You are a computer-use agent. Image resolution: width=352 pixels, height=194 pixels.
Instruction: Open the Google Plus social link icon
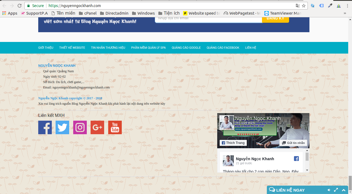97,127
